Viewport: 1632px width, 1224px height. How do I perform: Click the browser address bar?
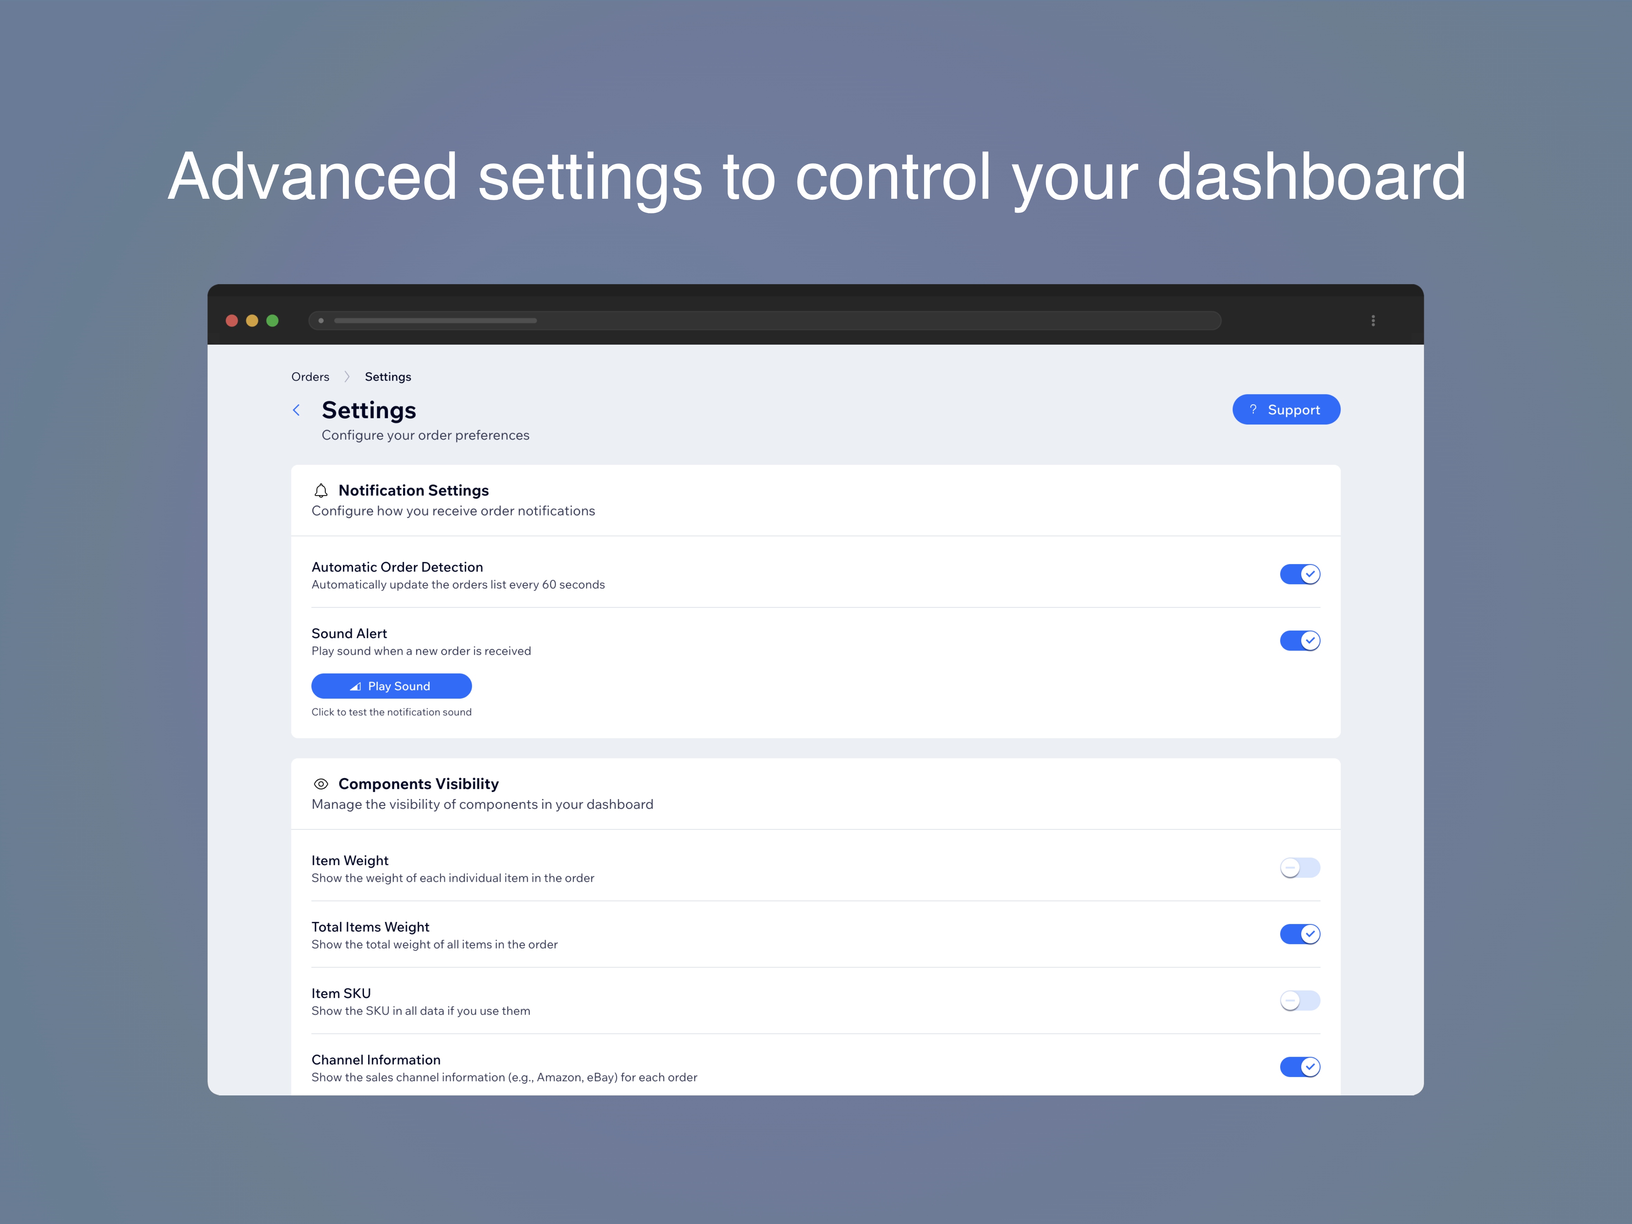[764, 321]
